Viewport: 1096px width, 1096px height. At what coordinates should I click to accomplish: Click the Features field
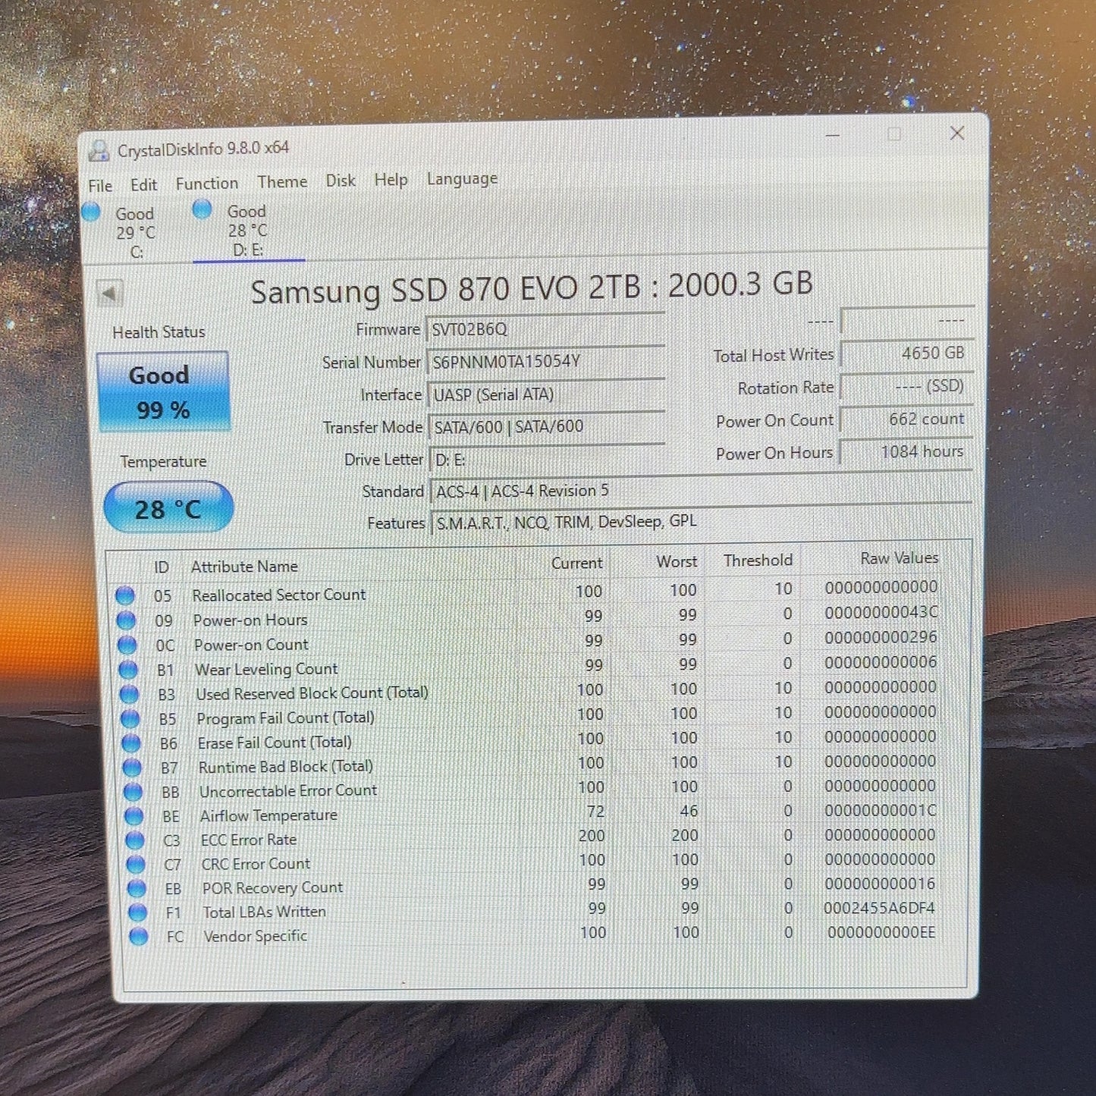coord(702,523)
